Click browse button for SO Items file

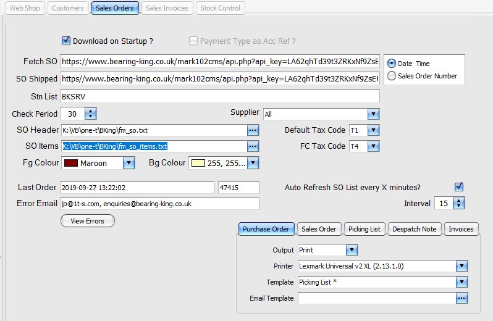pos(253,146)
